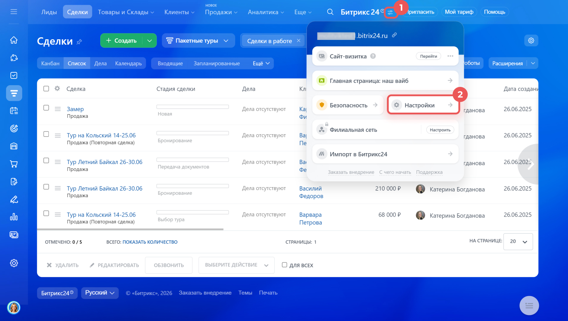Screen dimensions: 568x321
Task: Check the Замер deal row checkbox
Action: click(46, 108)
